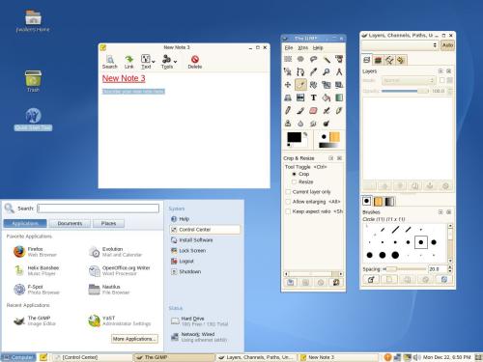Enable Current layer only checkbox
The image size is (483, 362).
click(288, 192)
